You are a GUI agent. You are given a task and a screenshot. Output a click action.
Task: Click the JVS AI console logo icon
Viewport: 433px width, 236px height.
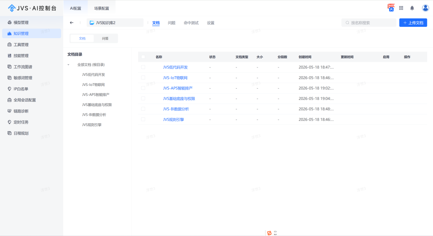click(12, 8)
